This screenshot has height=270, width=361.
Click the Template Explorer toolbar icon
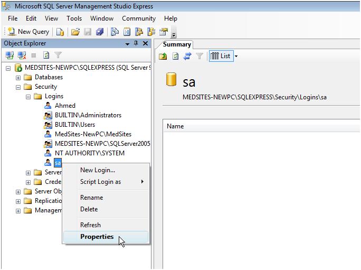pos(151,32)
